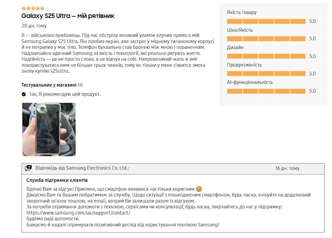Click the review title "Galaxy S25 Ultra – мій рятівник"
This screenshot has height=238, width=332.
tap(68, 16)
